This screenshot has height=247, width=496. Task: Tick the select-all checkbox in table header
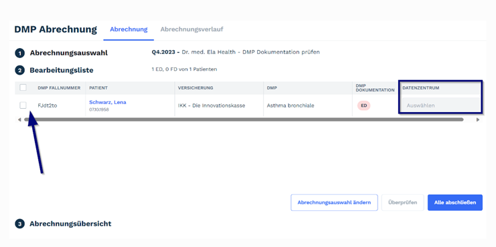[x=23, y=87]
